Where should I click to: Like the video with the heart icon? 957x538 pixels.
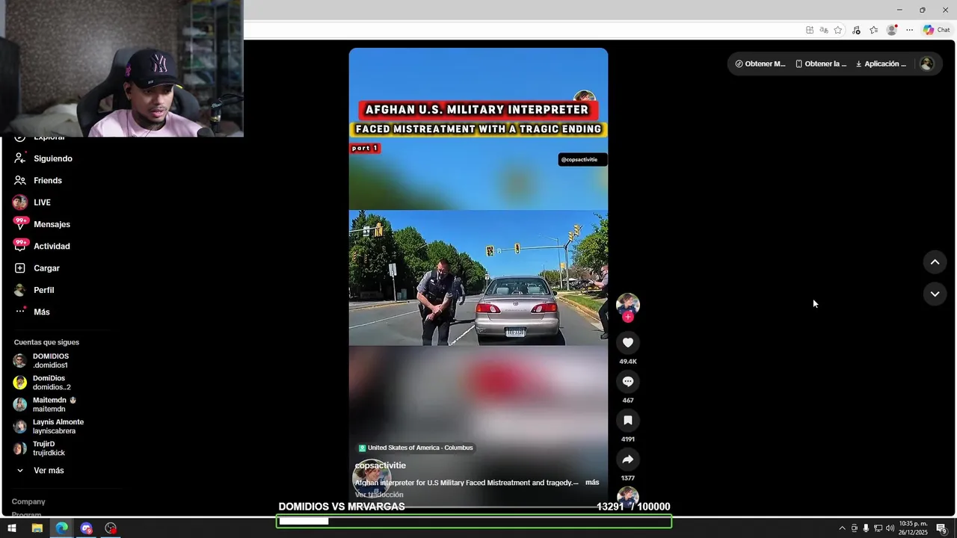click(x=628, y=342)
